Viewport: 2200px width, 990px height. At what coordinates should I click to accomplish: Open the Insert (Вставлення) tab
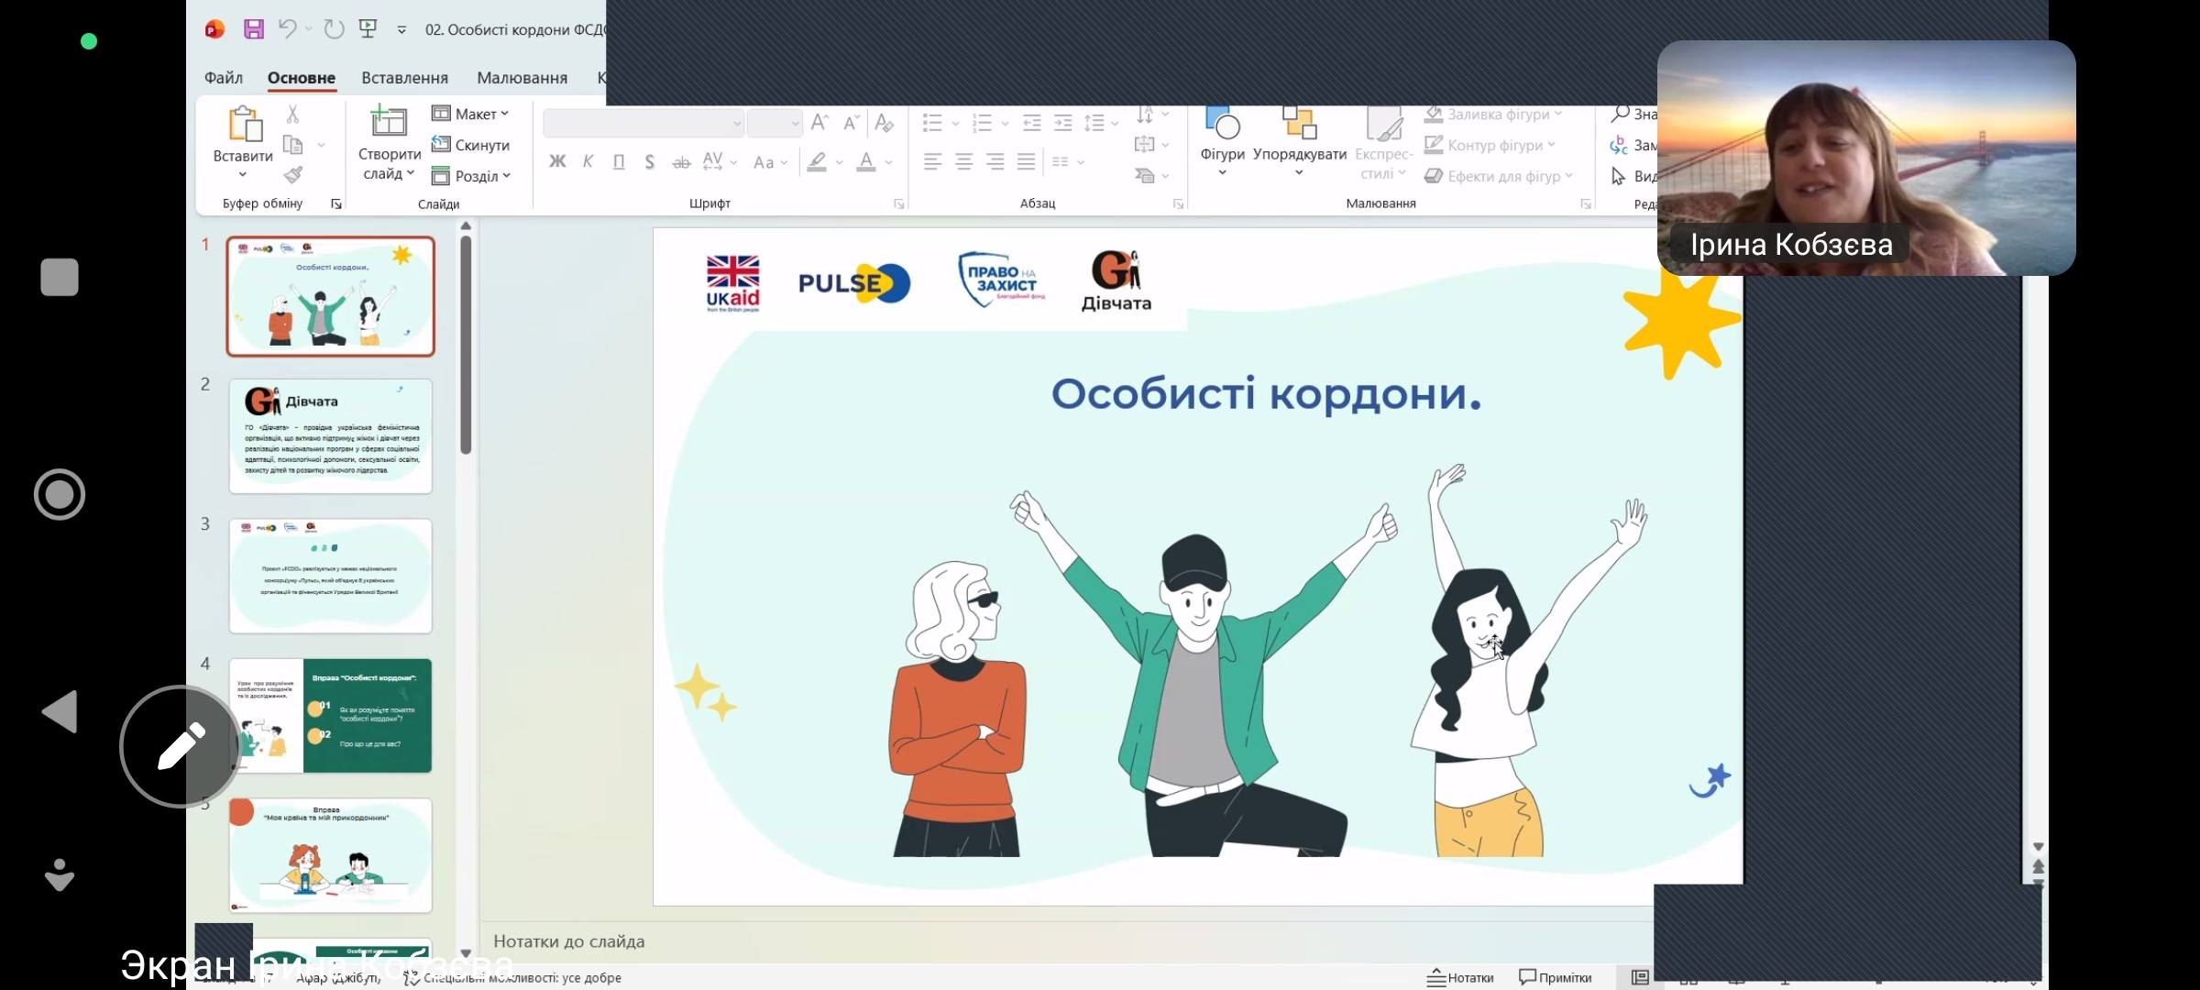404,78
